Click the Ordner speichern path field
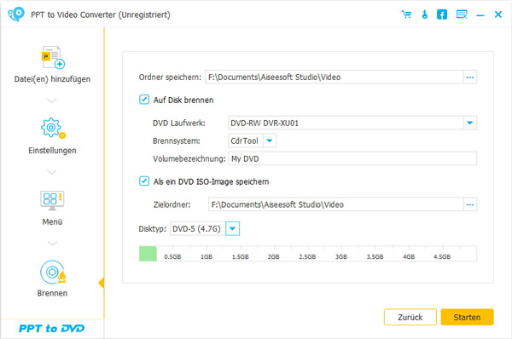The height and width of the screenshot is (339, 512). tap(334, 78)
